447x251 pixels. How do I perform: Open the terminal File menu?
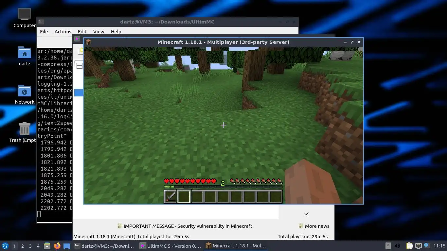click(x=44, y=32)
